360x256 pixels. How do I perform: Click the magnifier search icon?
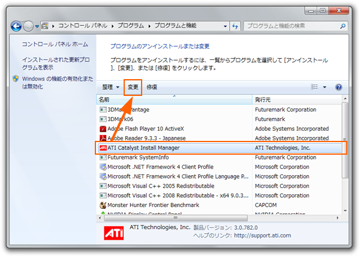pyautogui.click(x=343, y=26)
